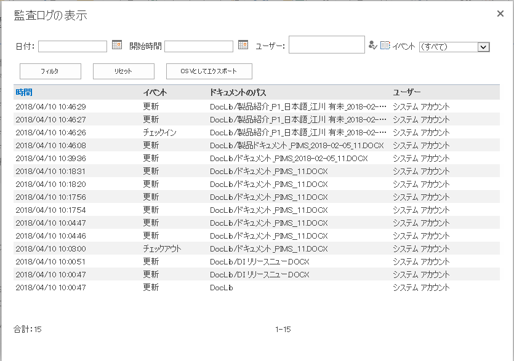514x361 pixels.
Task: Select the timestamp 2018/04/10 10:00:51
Action: (x=51, y=262)
